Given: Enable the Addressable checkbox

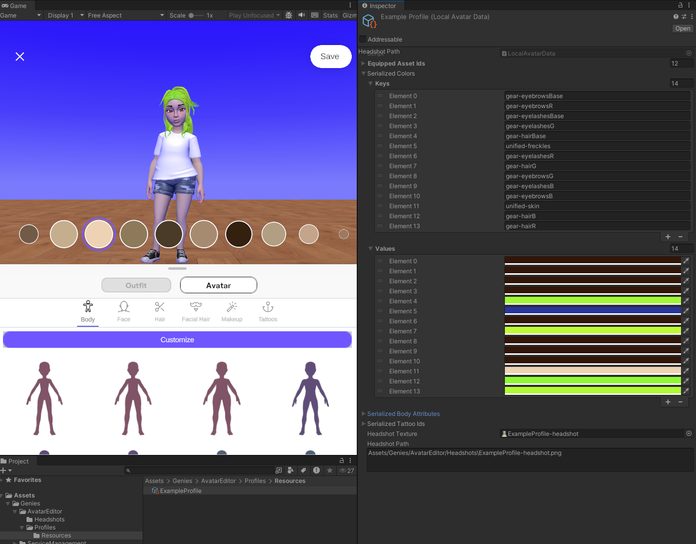Looking at the screenshot, I should [x=363, y=39].
